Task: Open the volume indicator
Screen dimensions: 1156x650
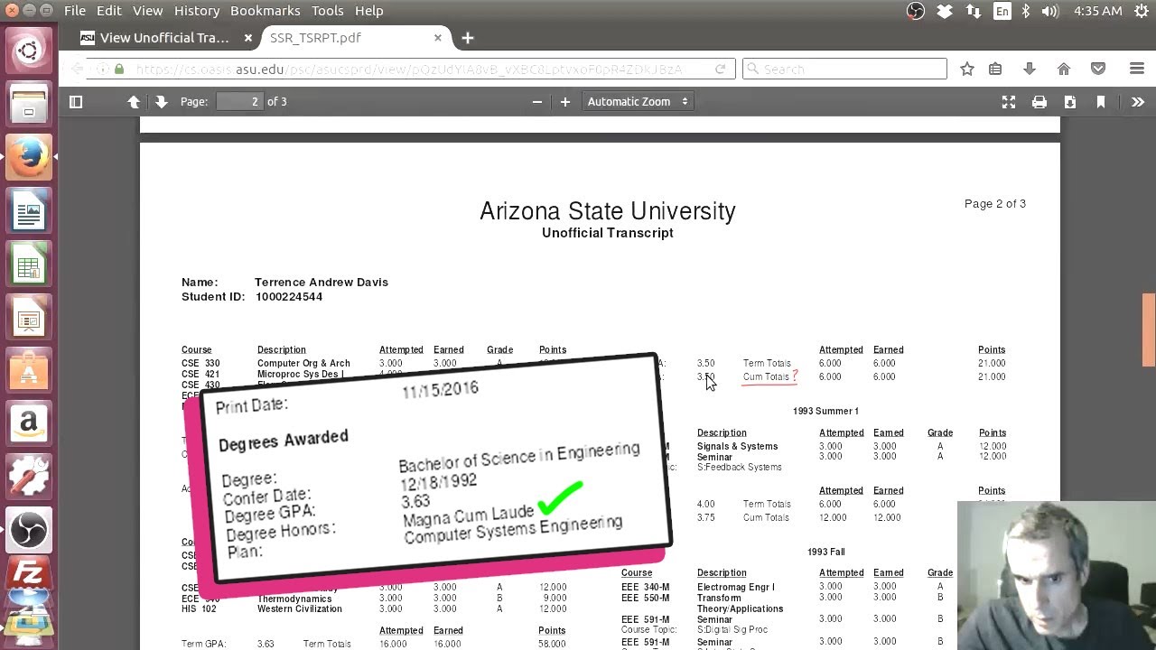Action: pos(1049,11)
